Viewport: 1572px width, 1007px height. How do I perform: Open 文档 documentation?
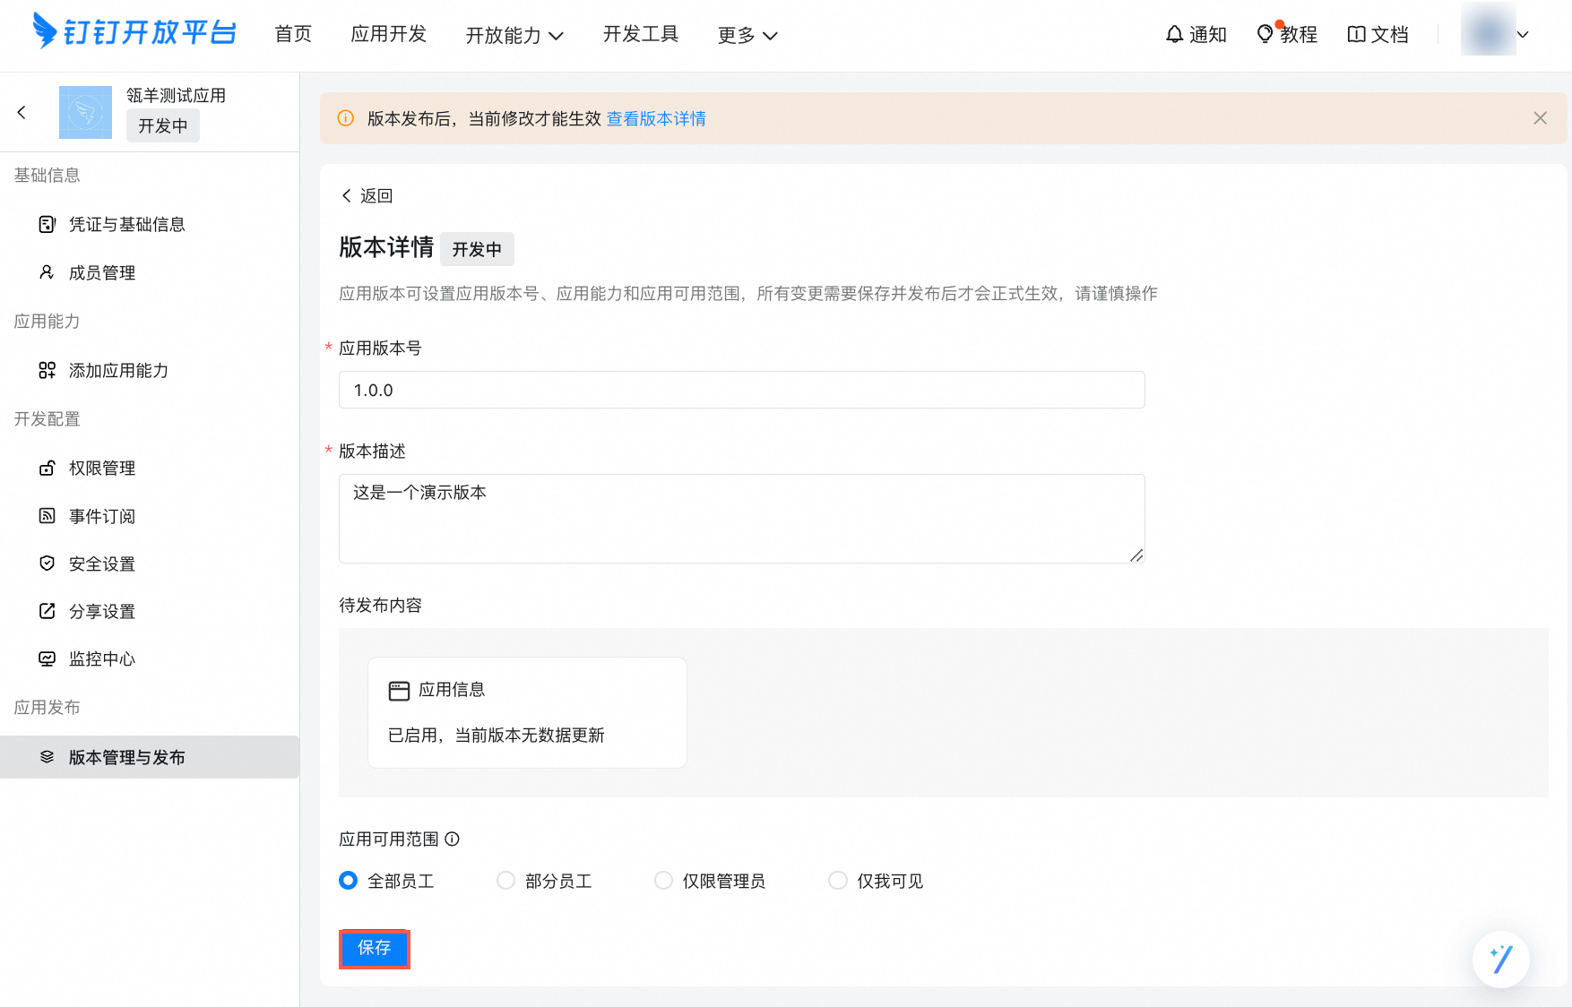pos(1378,34)
